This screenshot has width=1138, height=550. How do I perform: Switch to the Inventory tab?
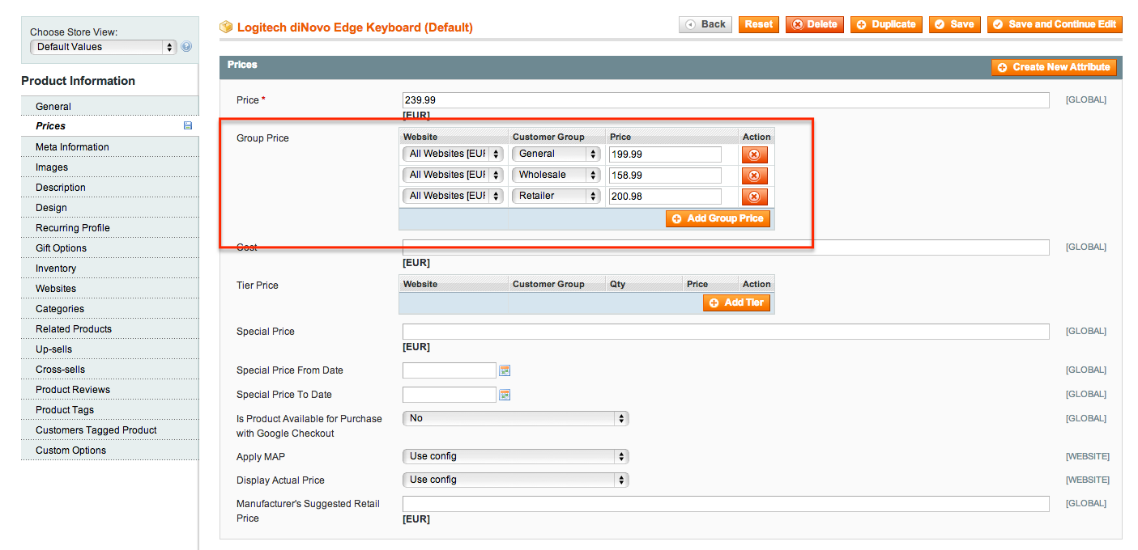pos(109,268)
